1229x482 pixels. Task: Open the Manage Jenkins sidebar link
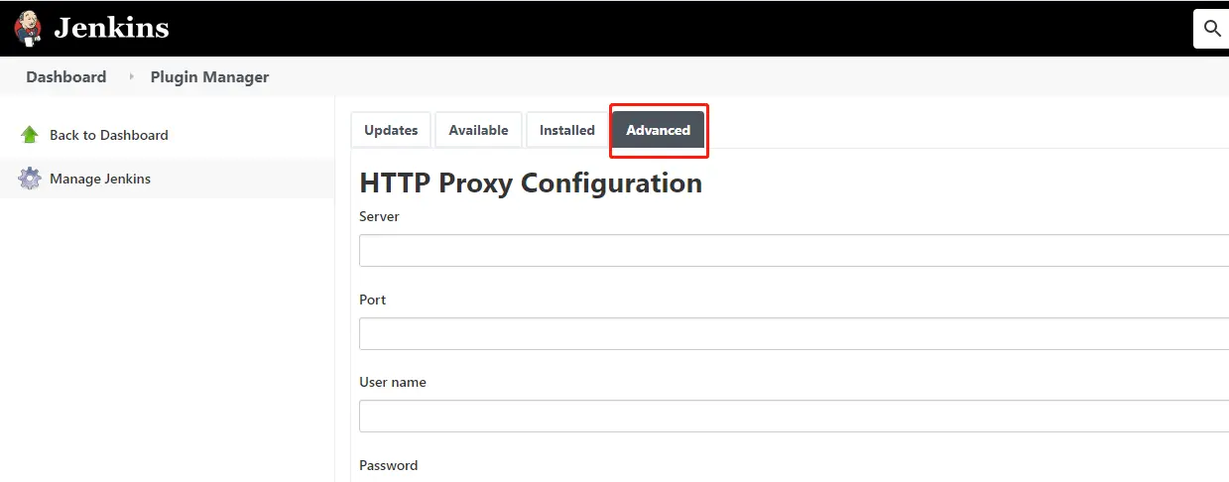[x=100, y=179]
